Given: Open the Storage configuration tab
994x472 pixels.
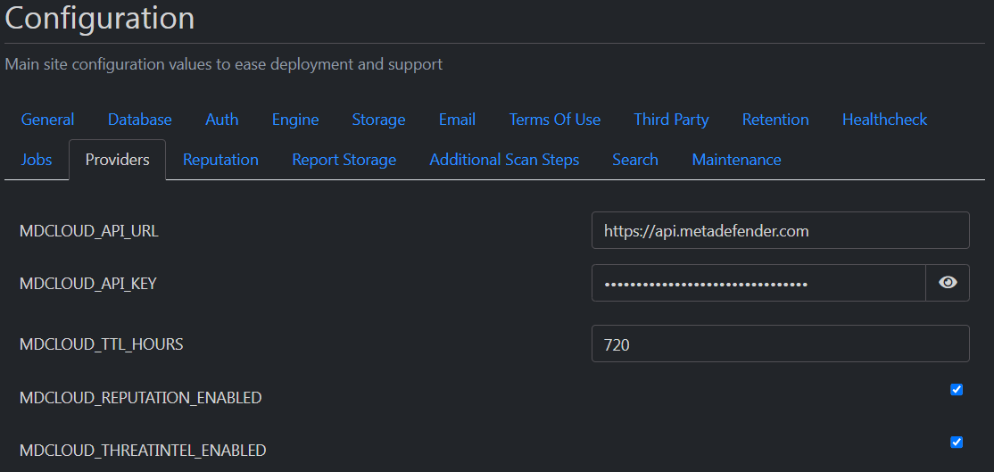Looking at the screenshot, I should tap(378, 119).
